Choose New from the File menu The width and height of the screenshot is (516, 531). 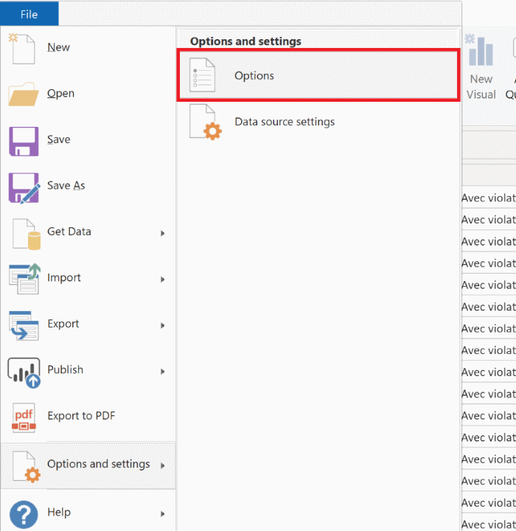88,47
